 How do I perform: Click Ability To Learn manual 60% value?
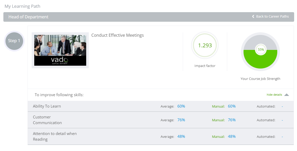click(x=232, y=106)
